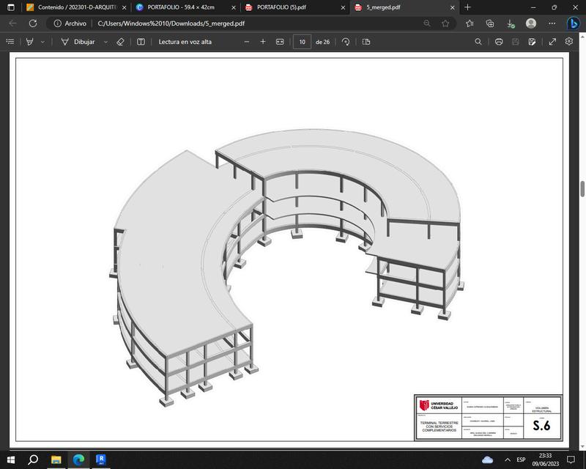
Task: Toggle Lectura en voz alta
Action: tap(185, 42)
